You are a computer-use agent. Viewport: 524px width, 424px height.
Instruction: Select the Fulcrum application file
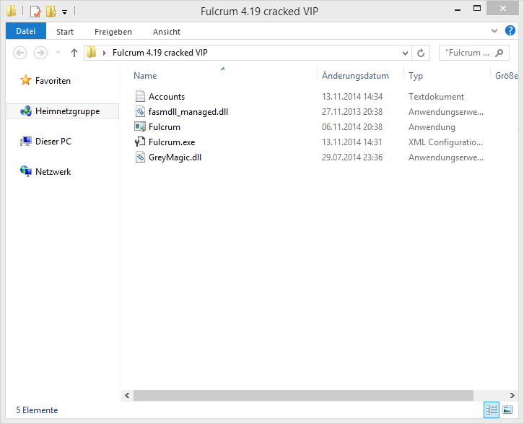[x=165, y=127]
